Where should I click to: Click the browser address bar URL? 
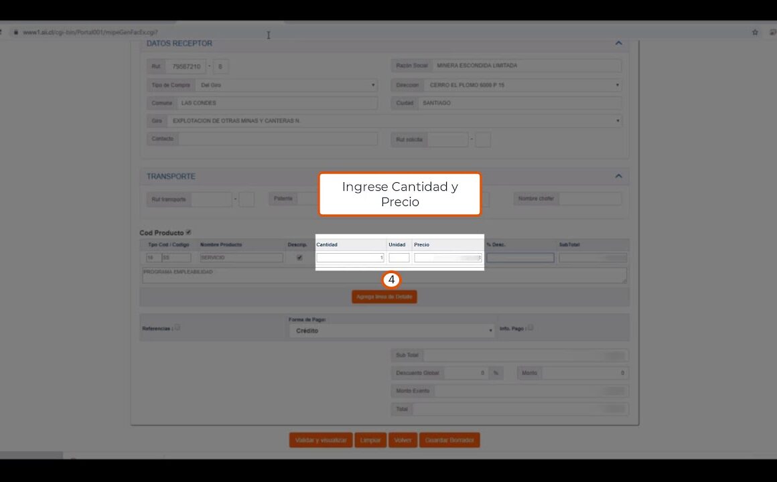coord(90,32)
